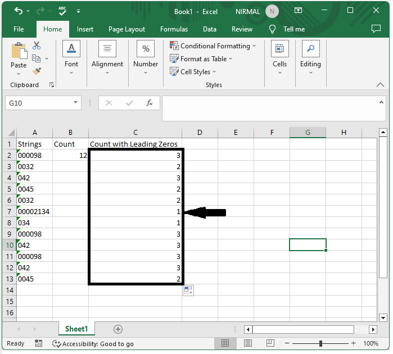This screenshot has height=354, width=393.
Task: Switch to the Page Layout tab
Action: [x=127, y=29]
